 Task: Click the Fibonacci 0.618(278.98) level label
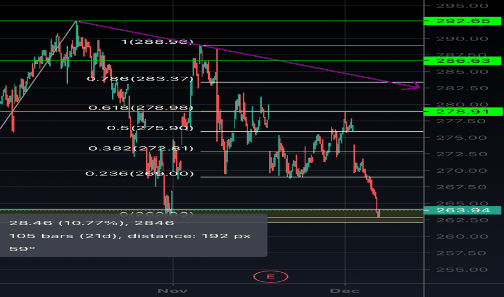[x=141, y=107]
